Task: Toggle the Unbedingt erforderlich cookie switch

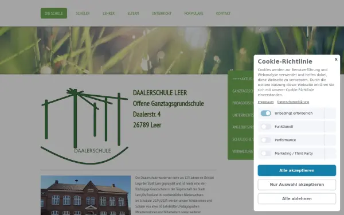Action: point(265,113)
